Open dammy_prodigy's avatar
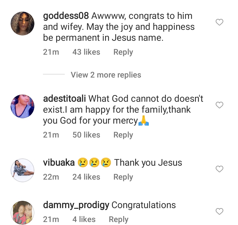Image resolution: width=238 pixels, height=225 pixels. click(x=22, y=212)
